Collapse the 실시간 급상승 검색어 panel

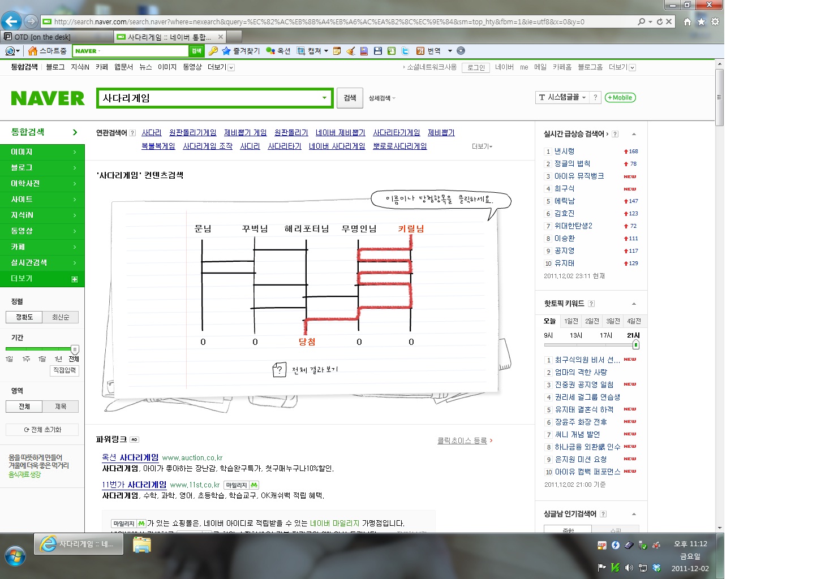coord(634,134)
